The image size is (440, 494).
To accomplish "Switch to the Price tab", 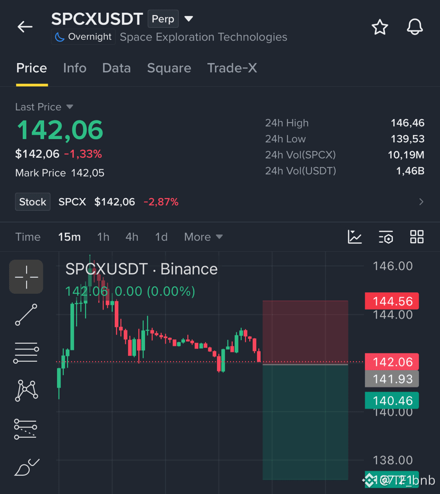I will (31, 68).
